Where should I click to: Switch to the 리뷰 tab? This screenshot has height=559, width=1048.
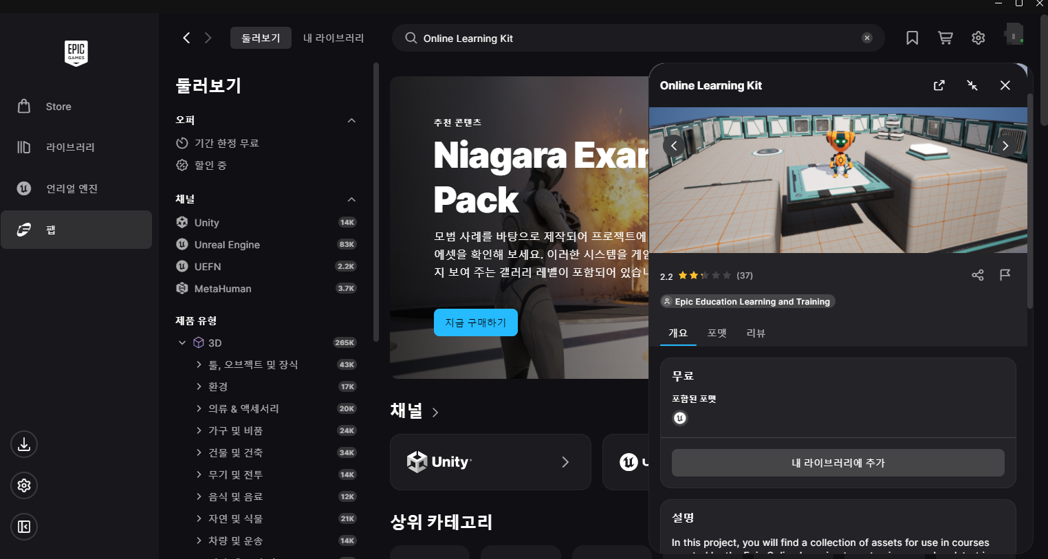[756, 333]
